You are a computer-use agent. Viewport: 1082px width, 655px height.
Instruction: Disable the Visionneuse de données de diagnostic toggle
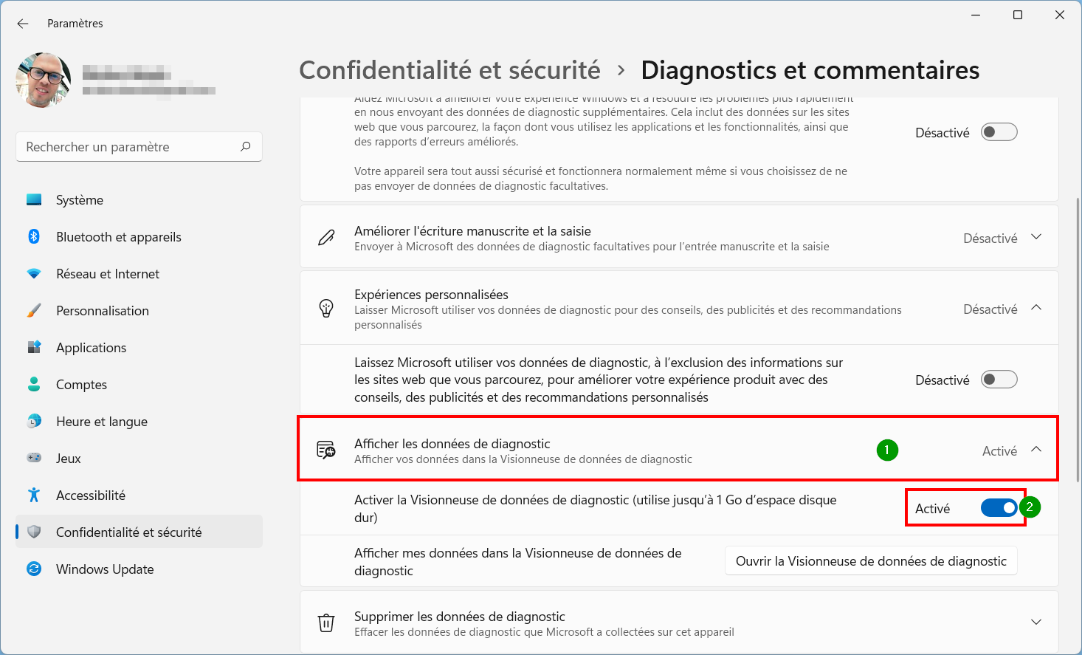point(999,508)
